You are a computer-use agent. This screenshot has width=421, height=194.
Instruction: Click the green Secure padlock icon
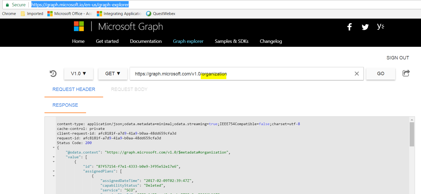(7, 5)
